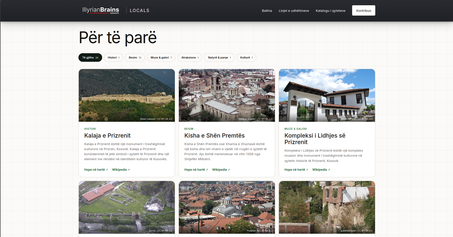The width and height of the screenshot is (453, 237).
Task: Click Bleart kabashi CC BY-SA 4.0 credit
Action: click(x=156, y=119)
